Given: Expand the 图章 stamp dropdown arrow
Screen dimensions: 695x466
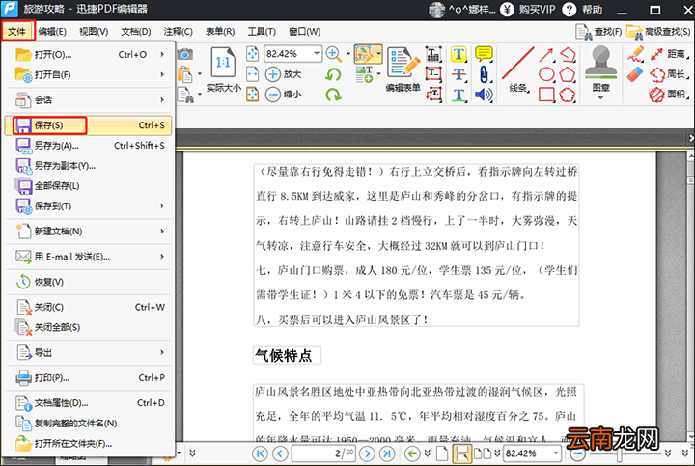Looking at the screenshot, I should coord(600,97).
